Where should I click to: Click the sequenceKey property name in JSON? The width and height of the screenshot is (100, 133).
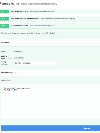point(9,88)
